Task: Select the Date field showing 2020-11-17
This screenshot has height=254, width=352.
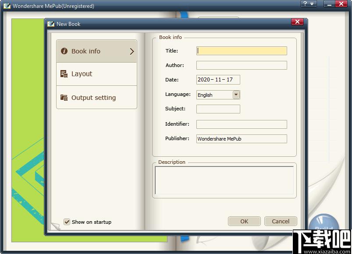Action: point(218,80)
